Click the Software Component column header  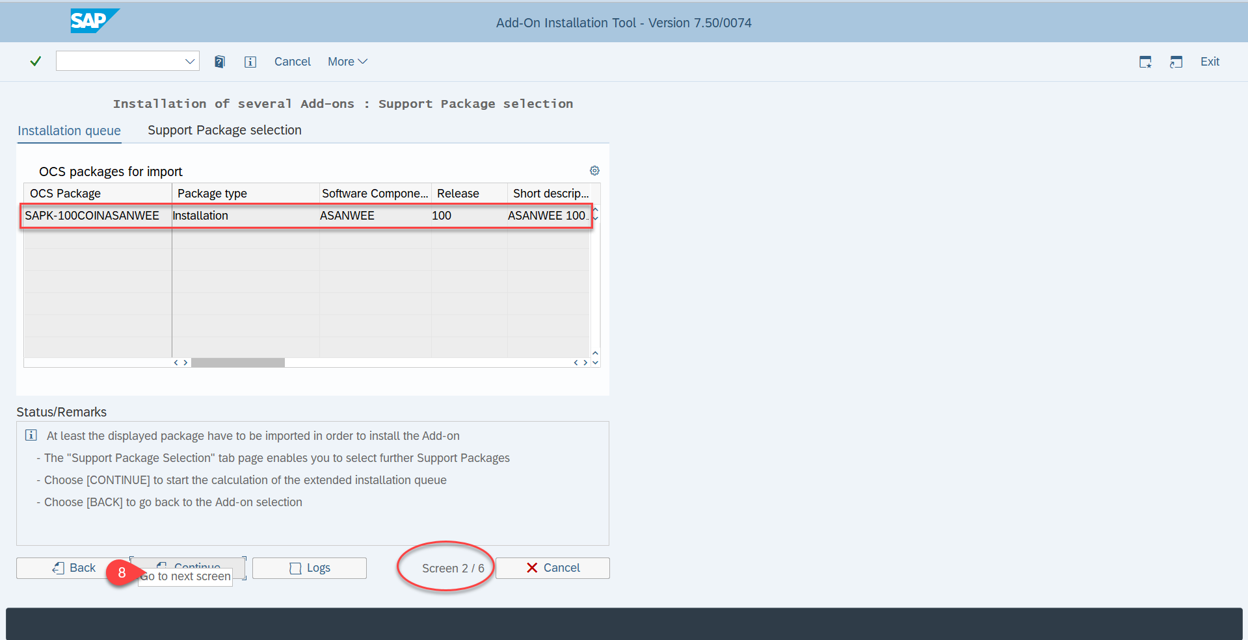[x=375, y=194]
